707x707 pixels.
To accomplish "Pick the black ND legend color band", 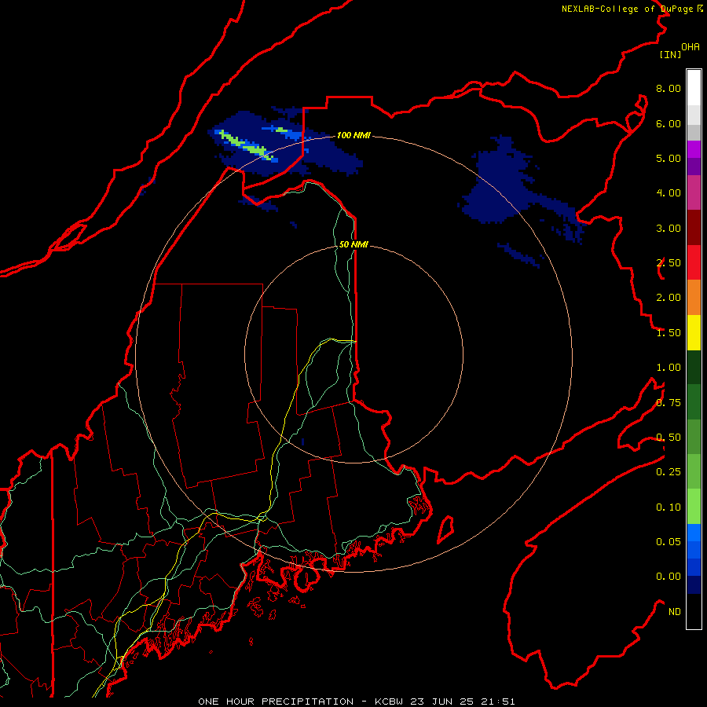I will point(694,611).
